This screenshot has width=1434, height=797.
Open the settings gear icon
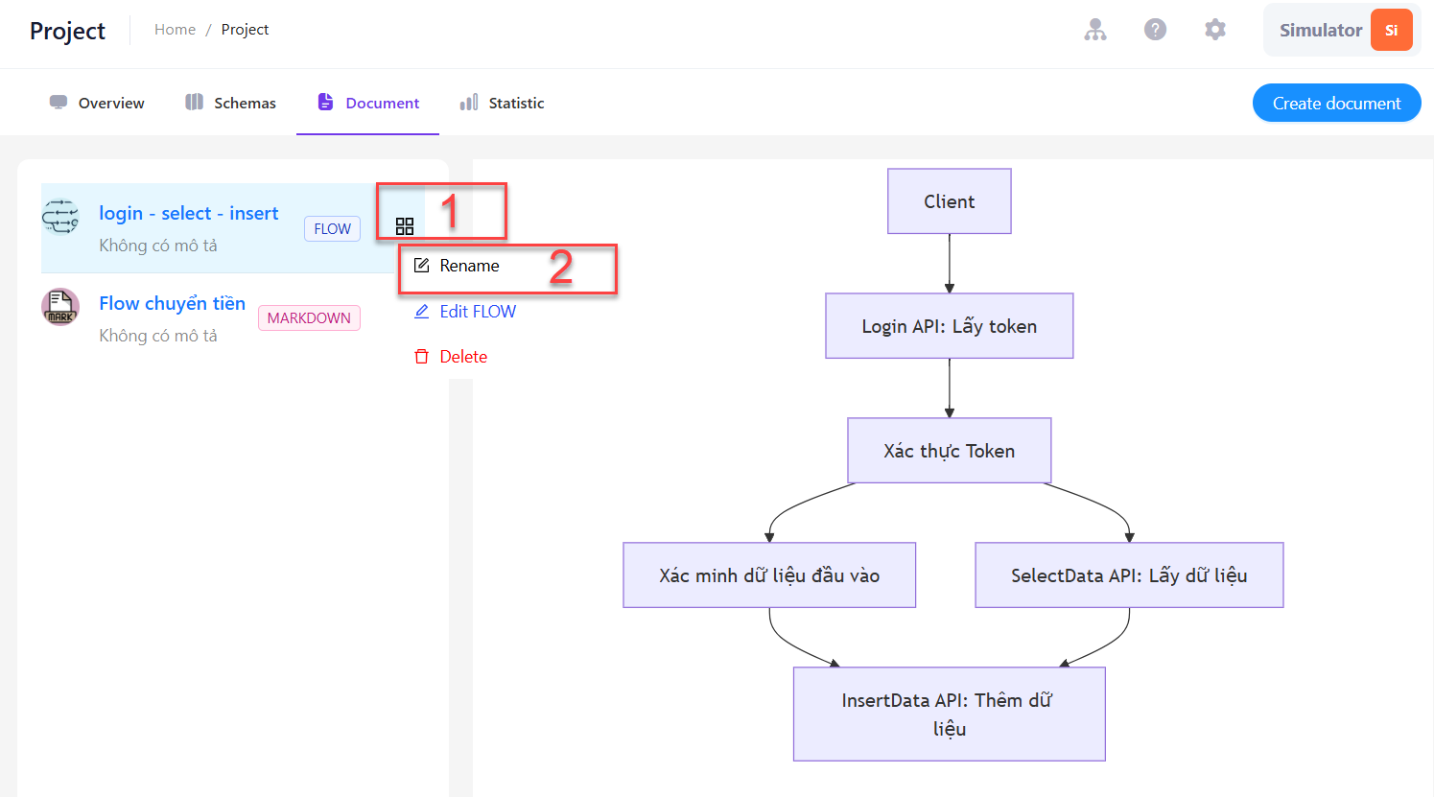click(x=1215, y=30)
